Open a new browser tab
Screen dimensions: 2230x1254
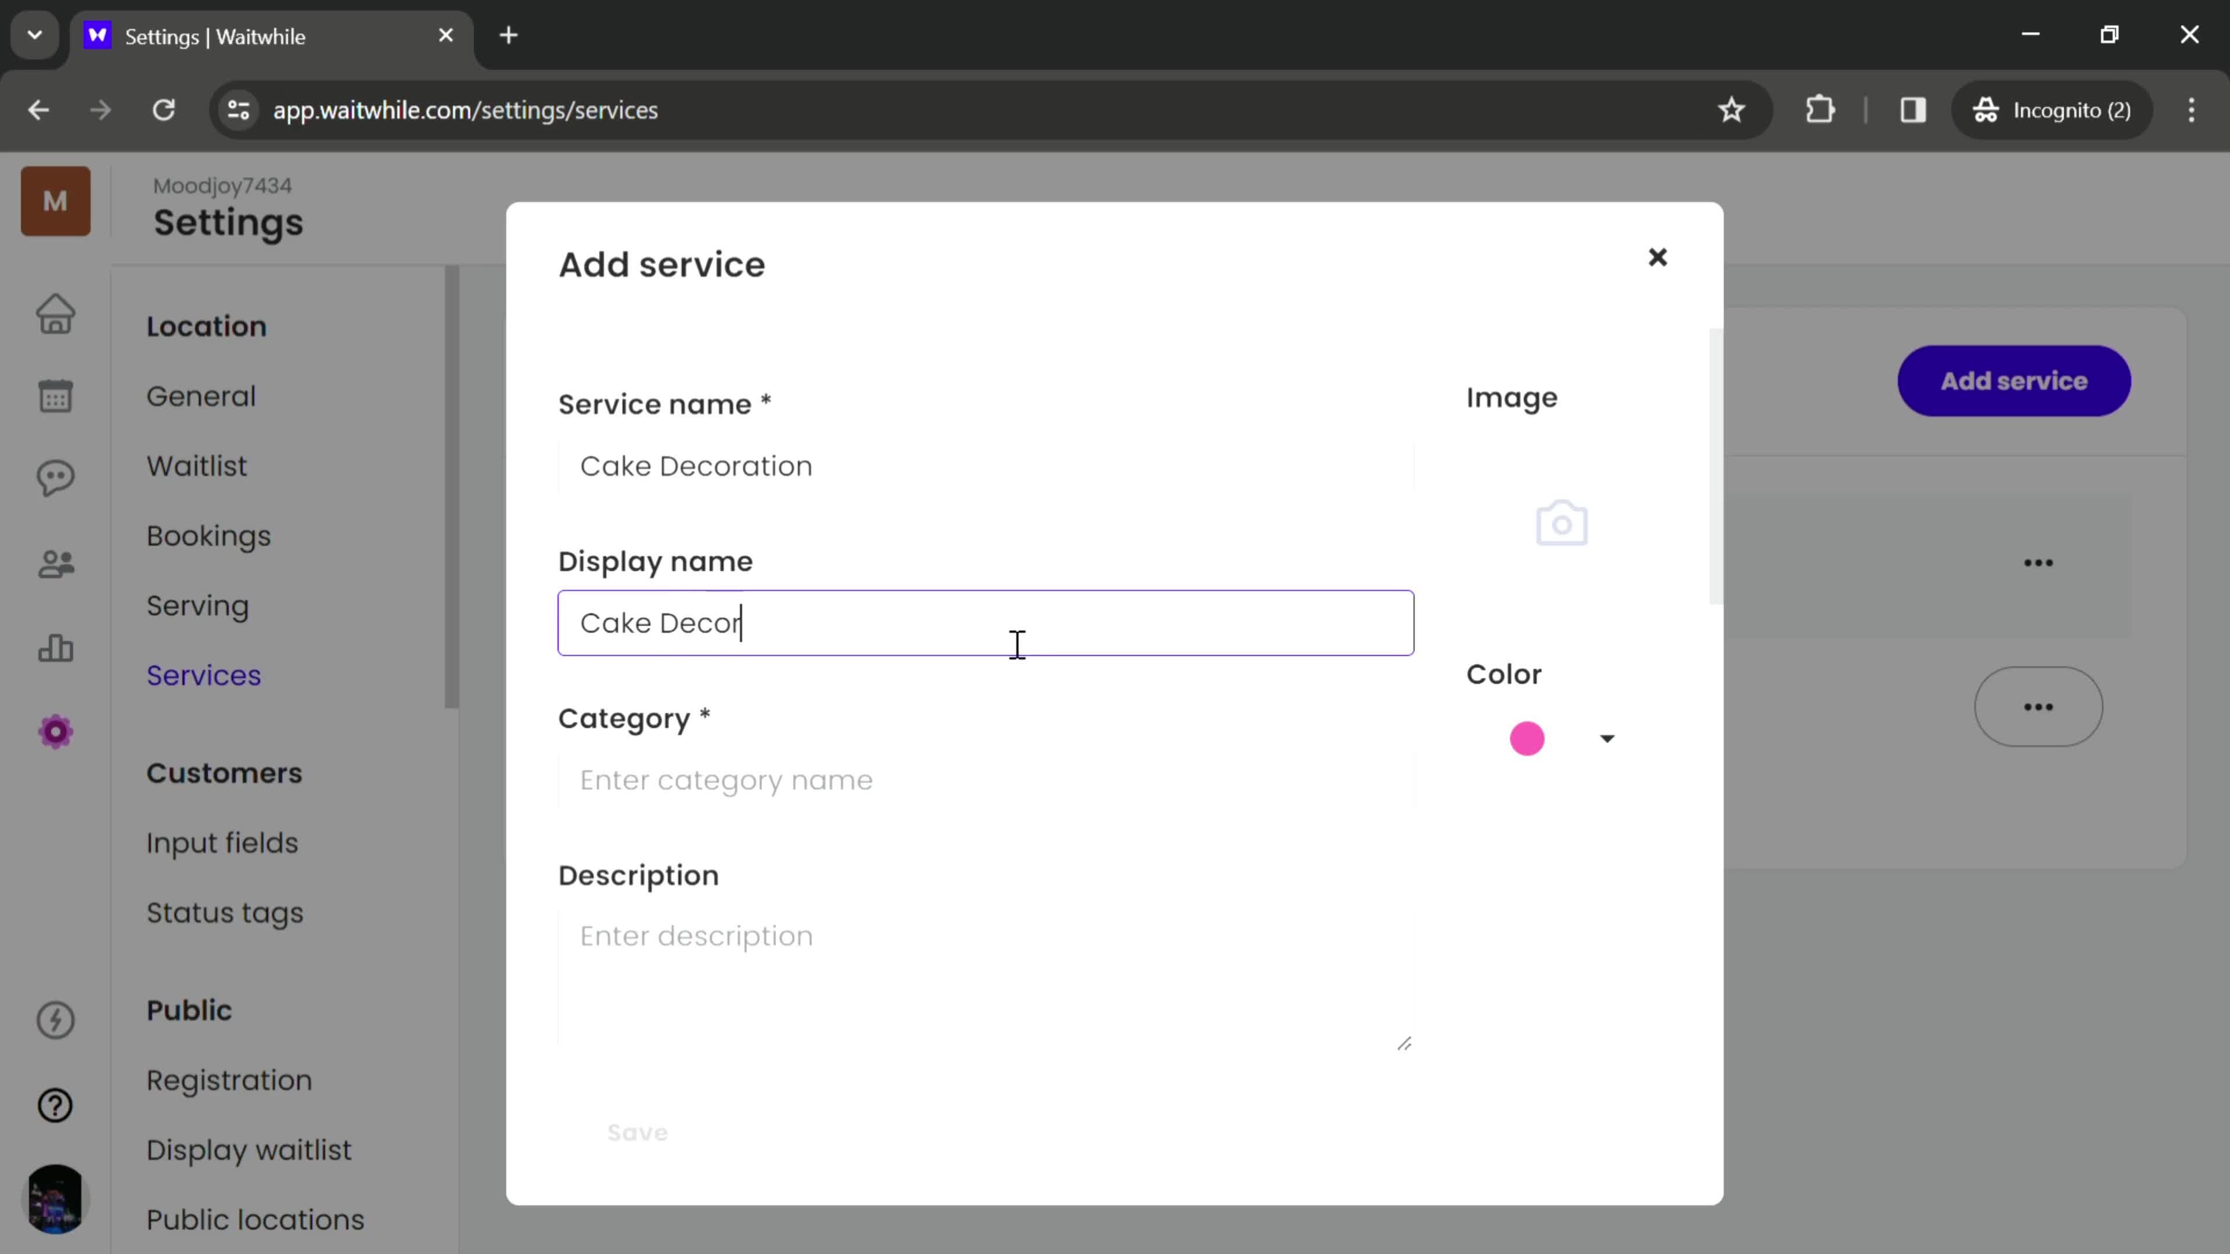(509, 35)
